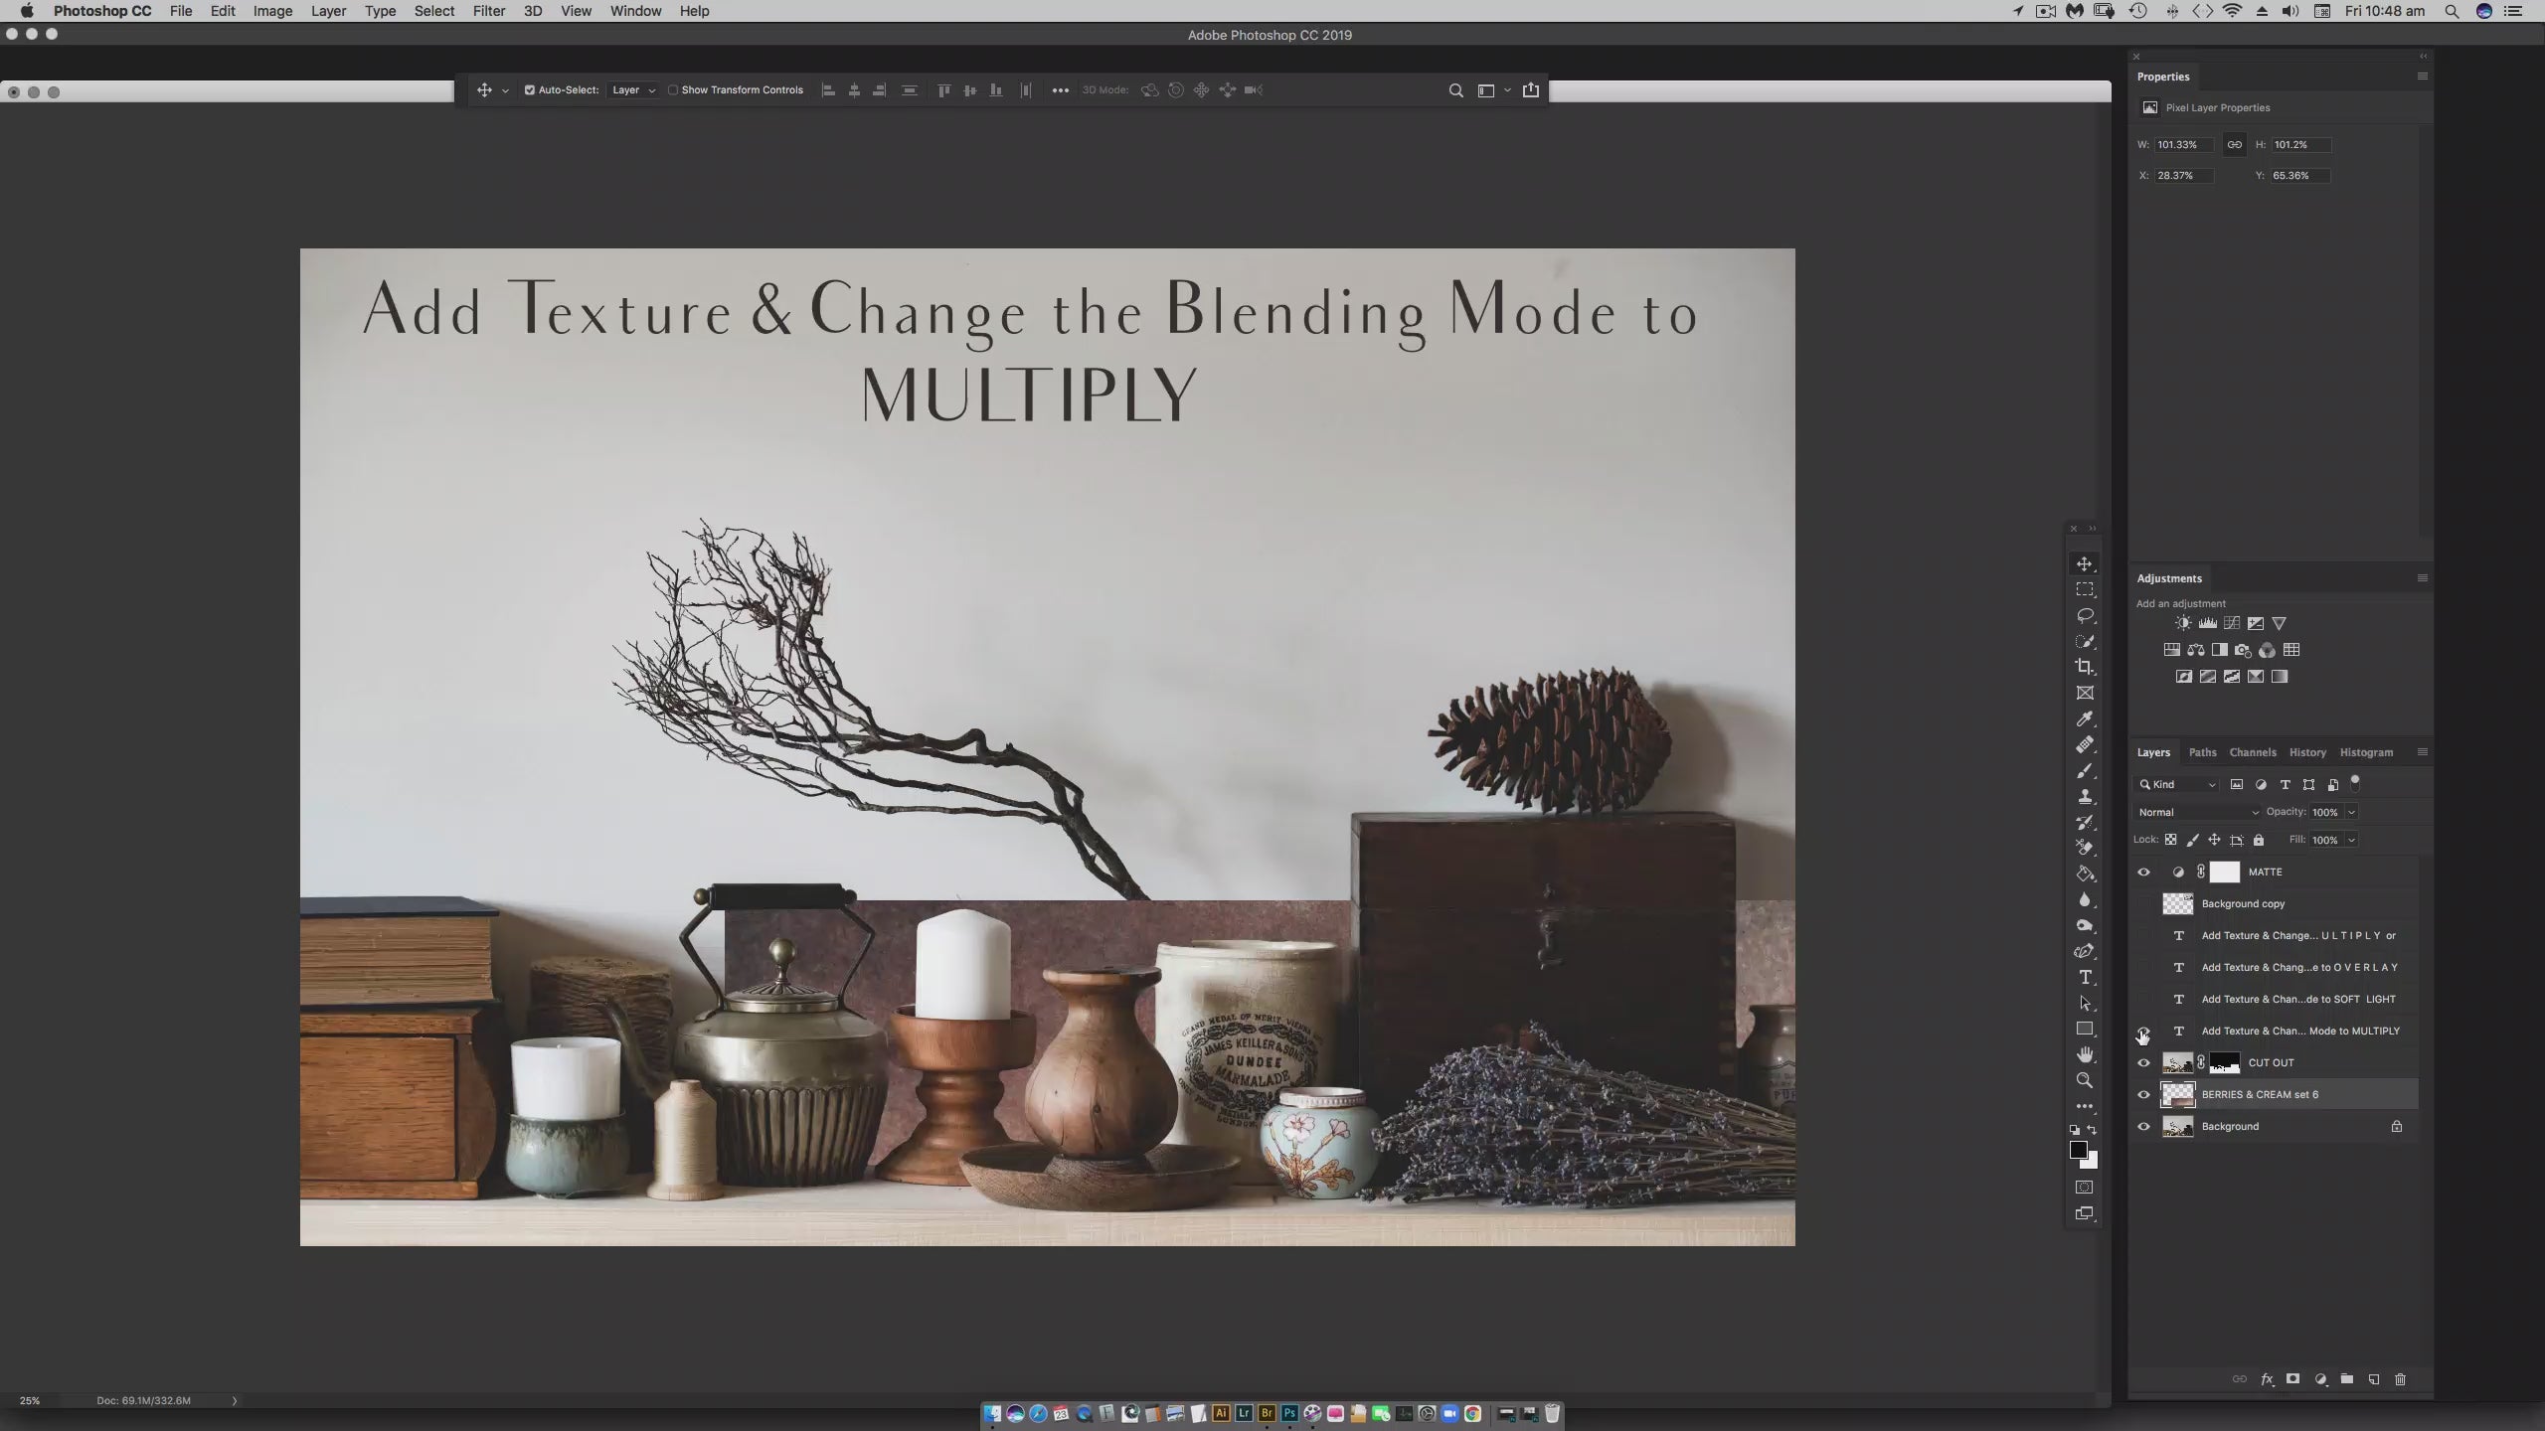Select the Hand tool

[x=2085, y=1054]
